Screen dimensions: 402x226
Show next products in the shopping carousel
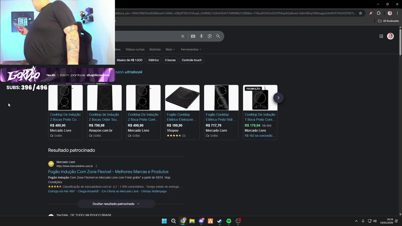point(278,98)
